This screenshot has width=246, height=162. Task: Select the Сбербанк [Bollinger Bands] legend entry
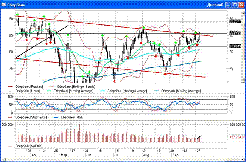tap(72, 87)
